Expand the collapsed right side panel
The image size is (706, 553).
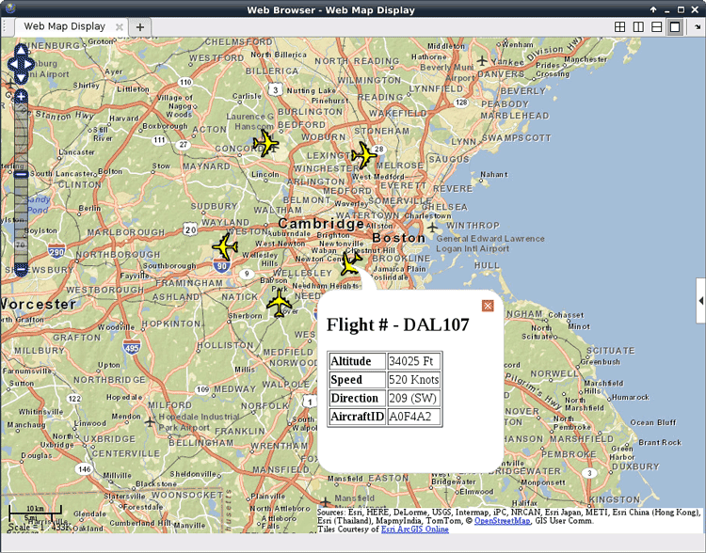click(x=700, y=300)
